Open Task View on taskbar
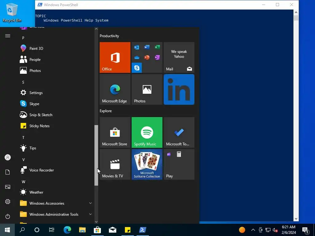The width and height of the screenshot is (315, 236). coord(52,230)
